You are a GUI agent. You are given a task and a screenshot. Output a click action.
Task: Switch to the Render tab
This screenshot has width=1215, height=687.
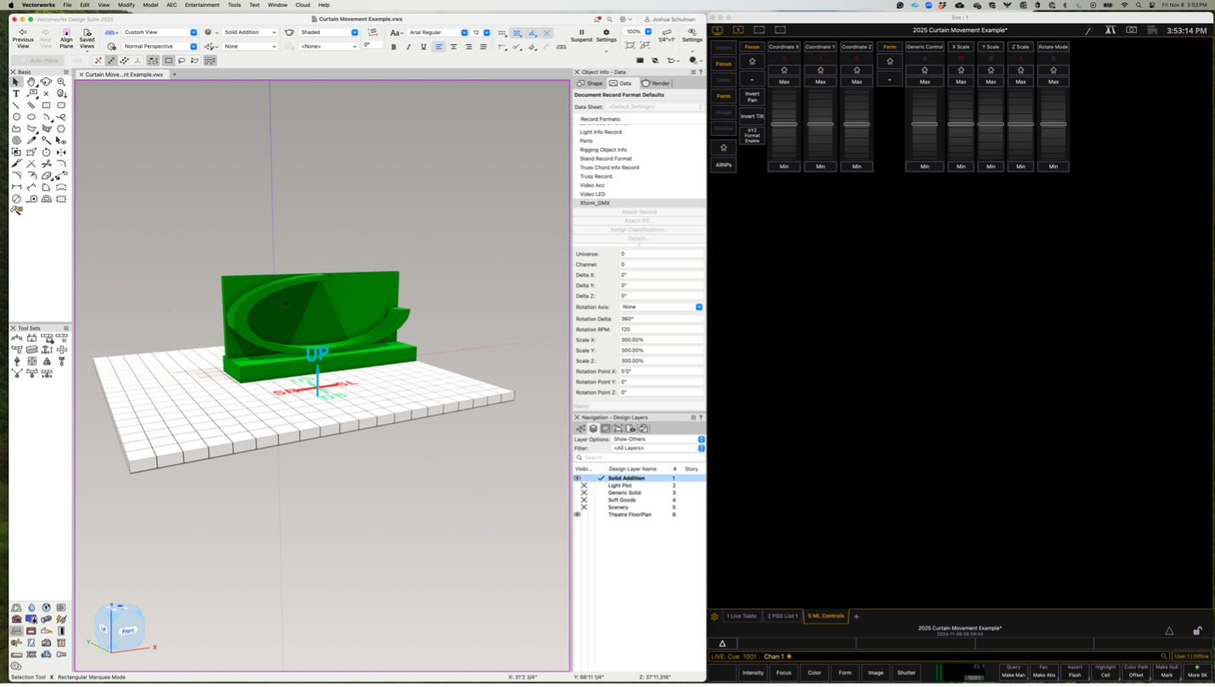[656, 83]
